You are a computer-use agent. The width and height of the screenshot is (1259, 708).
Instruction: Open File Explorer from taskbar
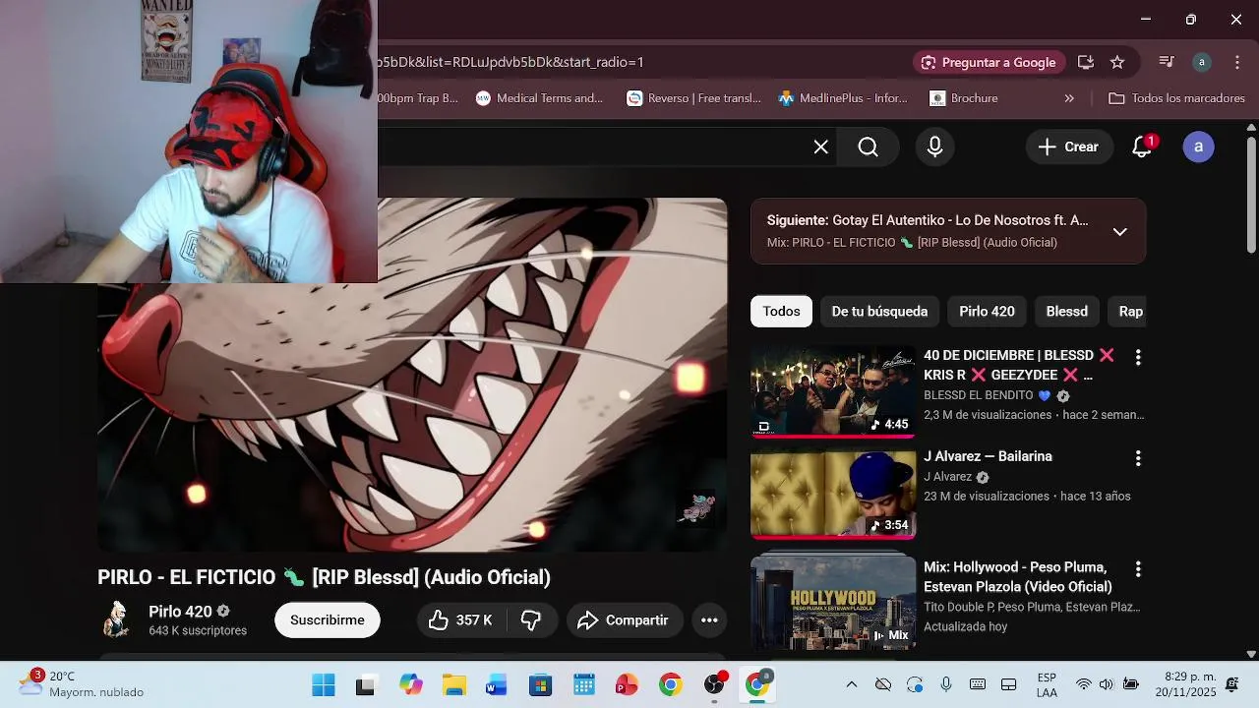point(453,685)
